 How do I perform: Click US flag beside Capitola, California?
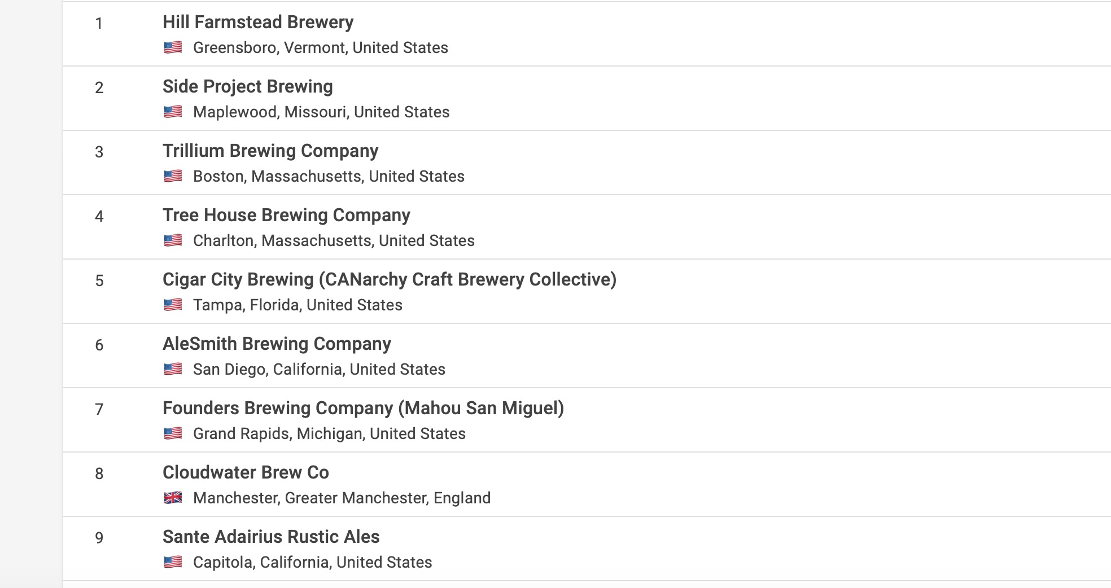pos(173,562)
